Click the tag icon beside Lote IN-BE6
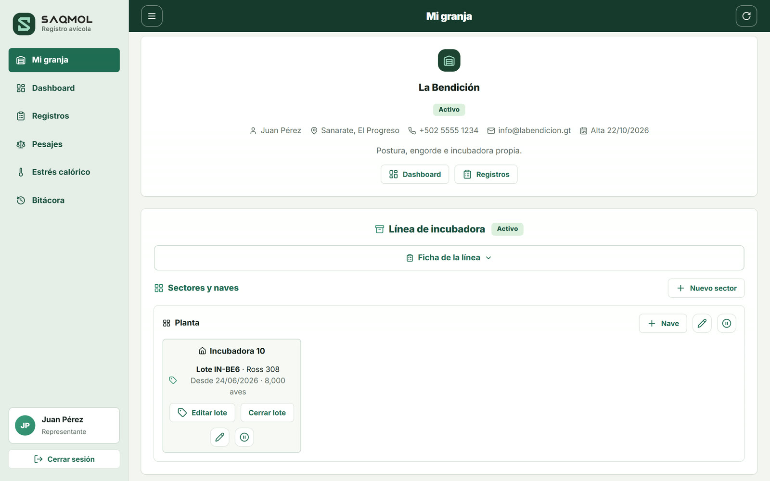The width and height of the screenshot is (770, 481). (173, 380)
